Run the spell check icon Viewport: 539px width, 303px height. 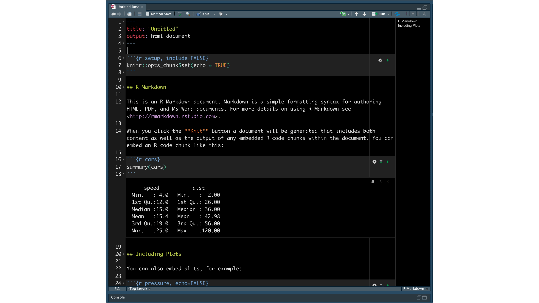[x=180, y=14]
